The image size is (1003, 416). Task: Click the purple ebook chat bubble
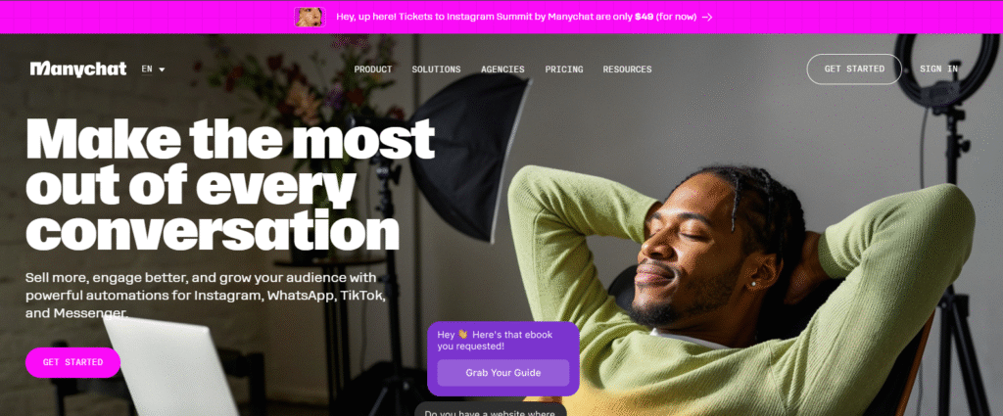pos(502,358)
